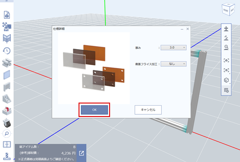This screenshot has height=162, width=240.
Task: Toggle the visibility eye view icon
Action: pyautogui.click(x=226, y=70)
